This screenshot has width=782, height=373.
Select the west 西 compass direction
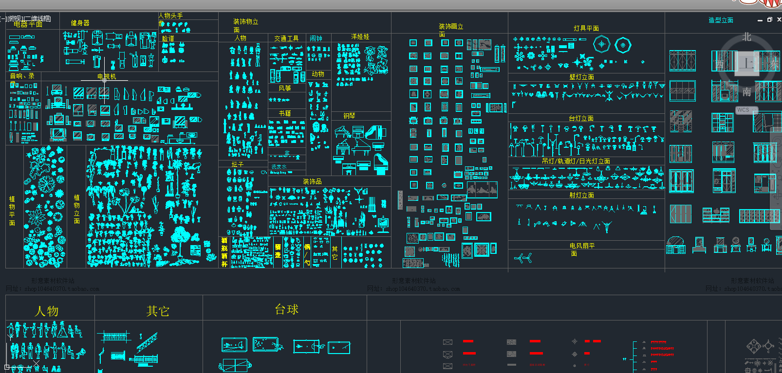coord(720,64)
